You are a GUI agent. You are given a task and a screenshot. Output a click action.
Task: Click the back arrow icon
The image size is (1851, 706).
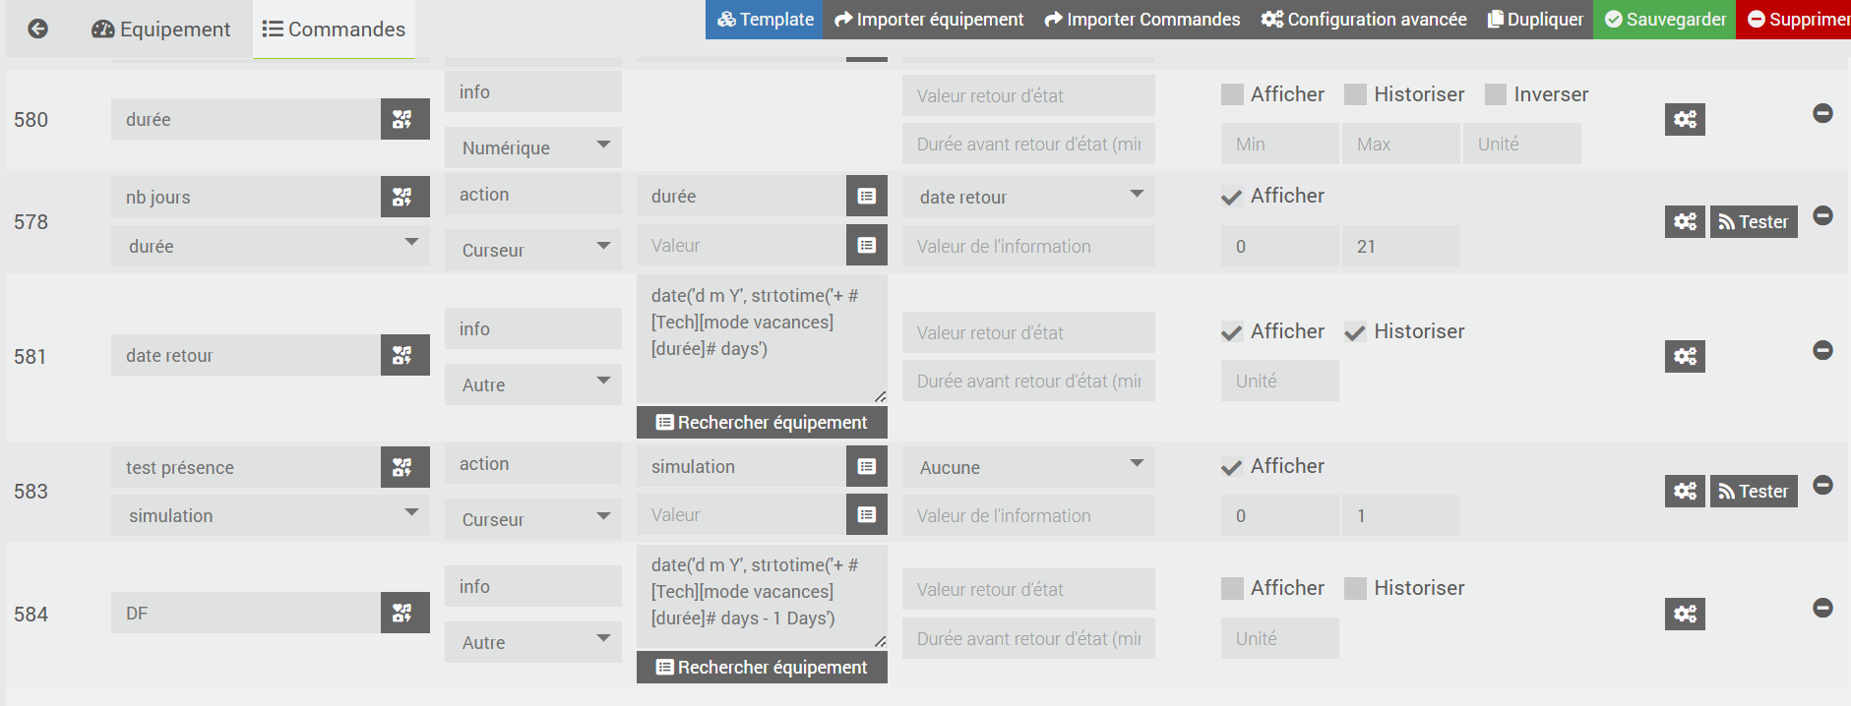[x=37, y=29]
